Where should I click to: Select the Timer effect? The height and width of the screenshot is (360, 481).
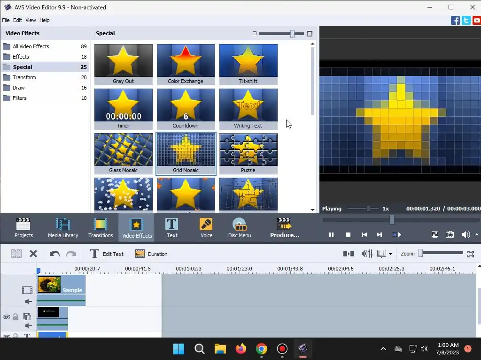click(124, 109)
